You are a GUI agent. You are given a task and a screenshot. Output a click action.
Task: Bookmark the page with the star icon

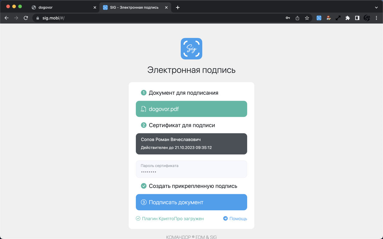click(x=307, y=18)
